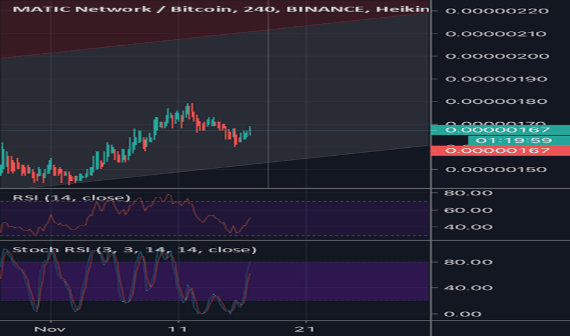Click the latest green candle on the price chart

click(250, 131)
